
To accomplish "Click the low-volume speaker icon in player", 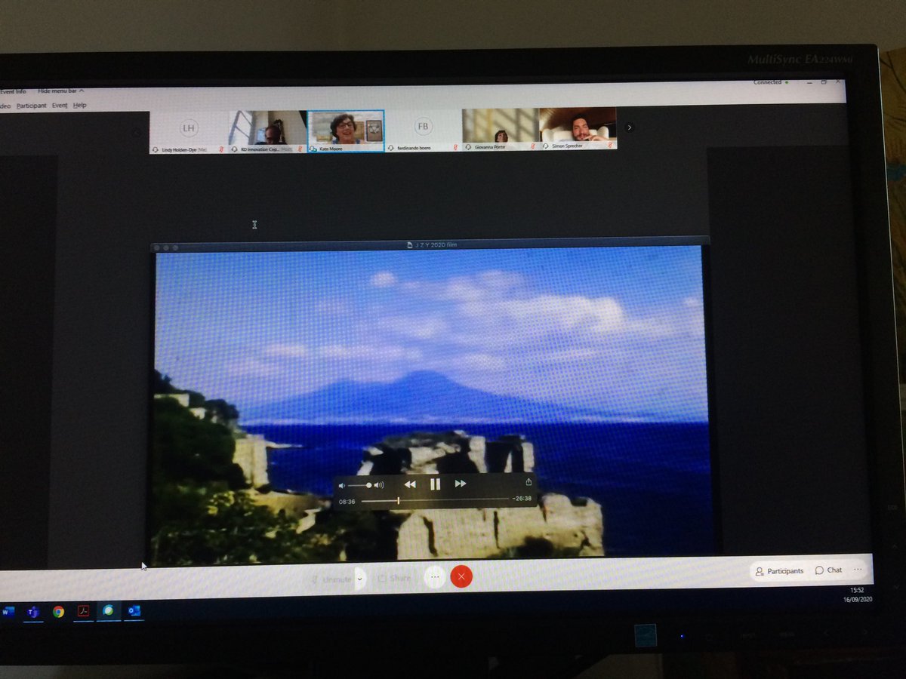I will (x=341, y=485).
